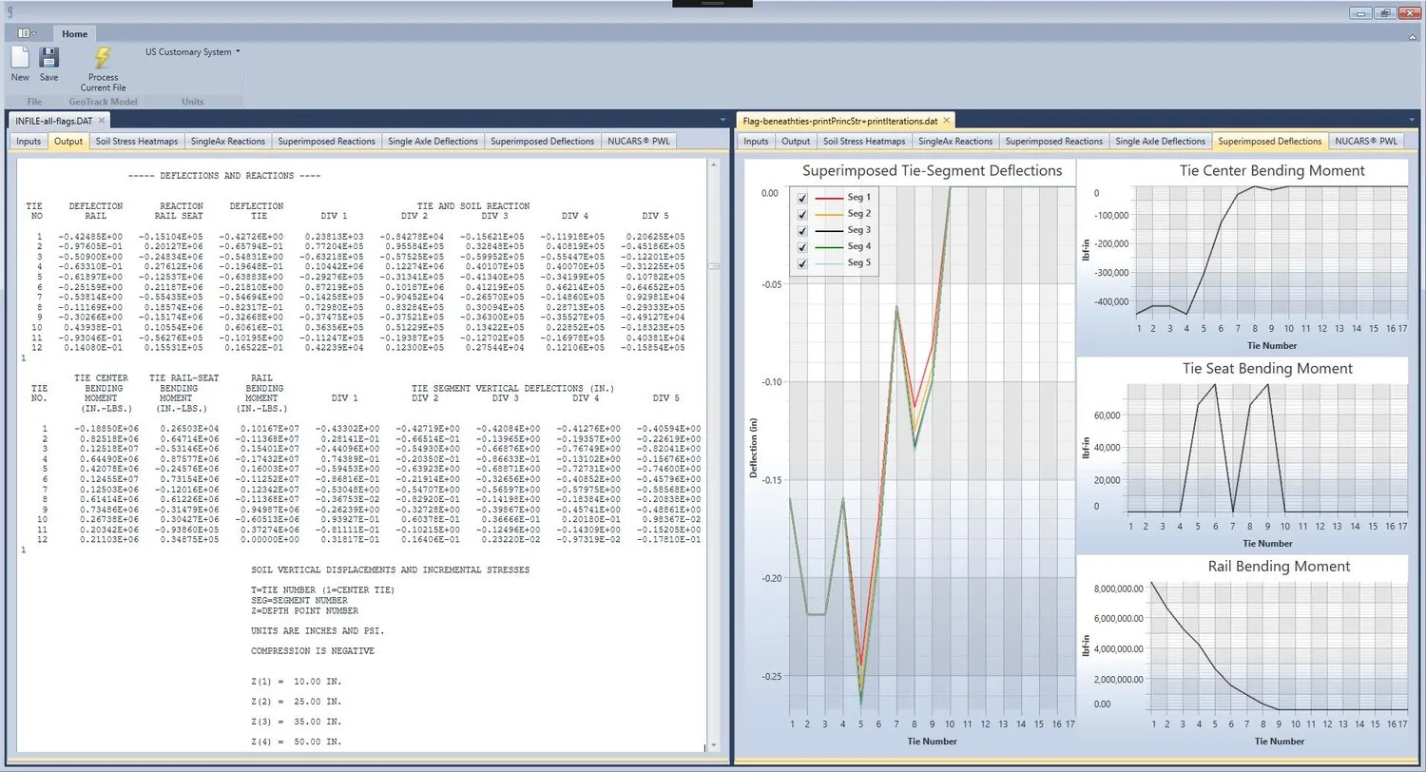The height and width of the screenshot is (772, 1426).
Task: Select Superimposed Deflections tab in right pane
Action: (1270, 142)
